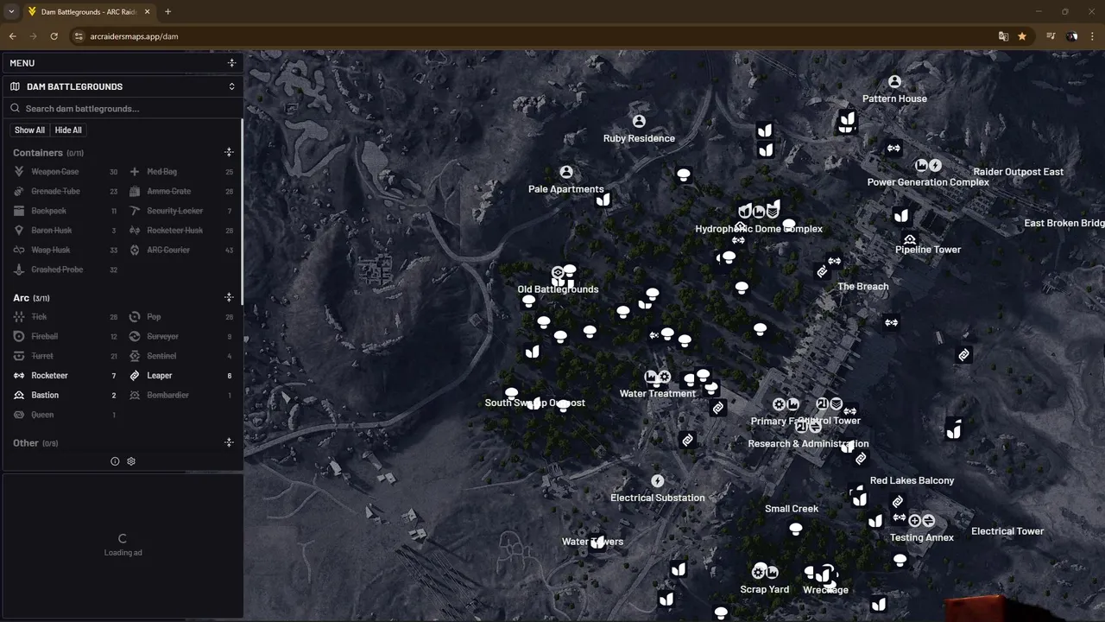The height and width of the screenshot is (622, 1105).
Task: Open the settings gear at sidebar bottom
Action: pos(131,461)
